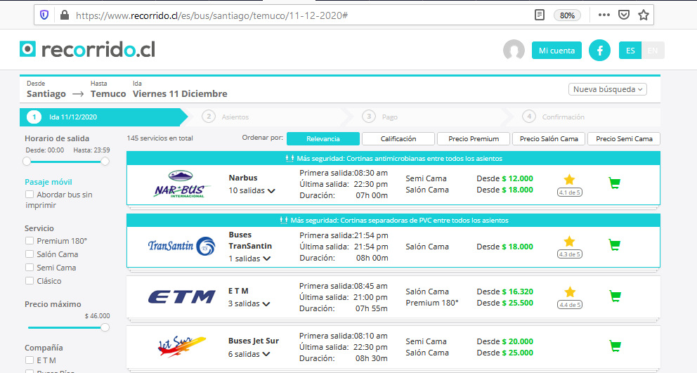
Task: Toggle reader view icon in address bar
Action: pos(539,15)
